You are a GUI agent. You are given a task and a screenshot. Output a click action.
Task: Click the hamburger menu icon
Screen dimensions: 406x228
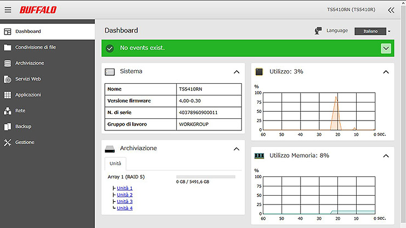pyautogui.click(x=8, y=10)
